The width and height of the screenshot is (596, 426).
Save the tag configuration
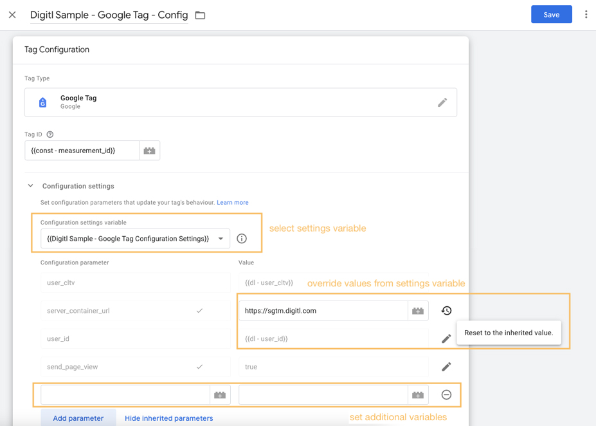(551, 14)
